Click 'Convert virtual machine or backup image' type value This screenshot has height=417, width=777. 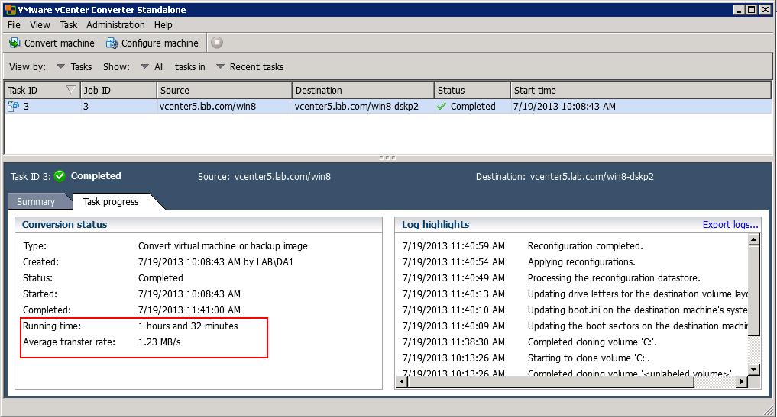point(222,245)
